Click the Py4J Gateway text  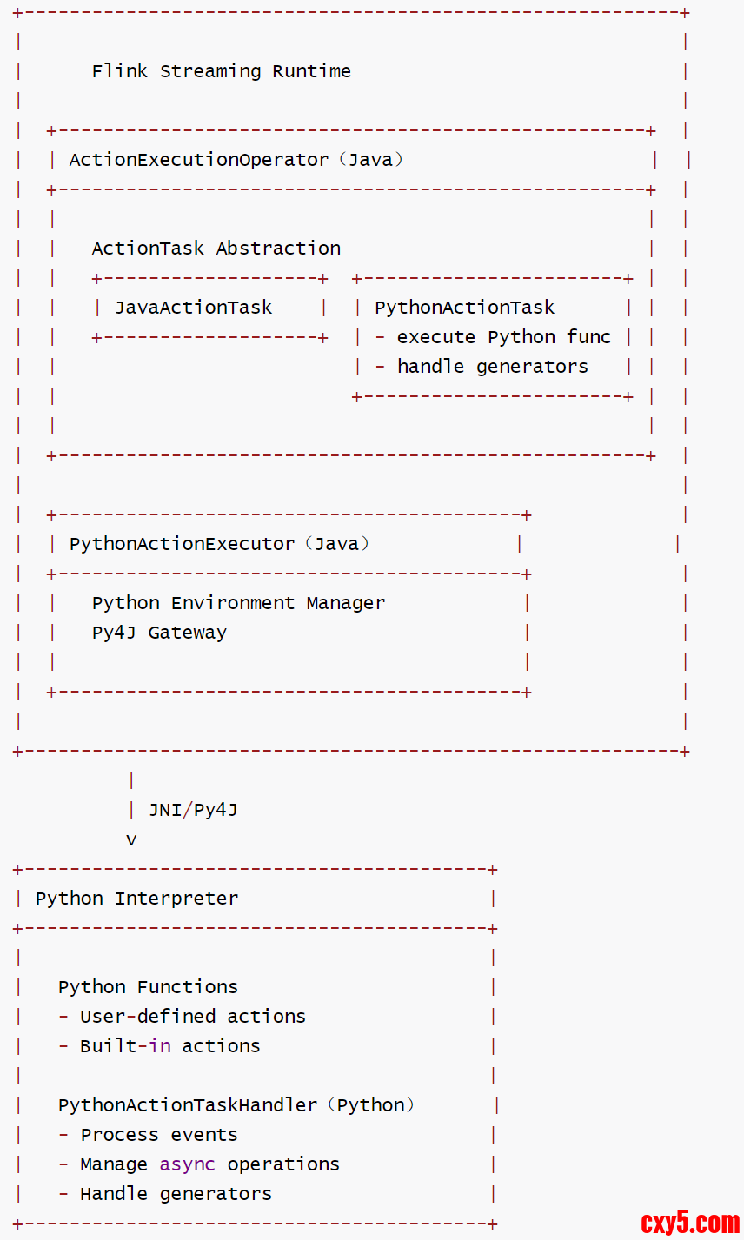pyautogui.click(x=159, y=633)
